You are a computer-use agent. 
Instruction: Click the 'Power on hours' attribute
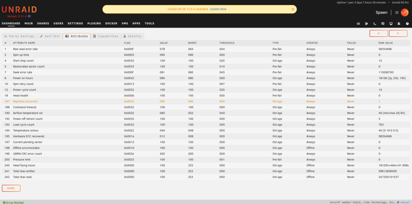[x=23, y=78]
